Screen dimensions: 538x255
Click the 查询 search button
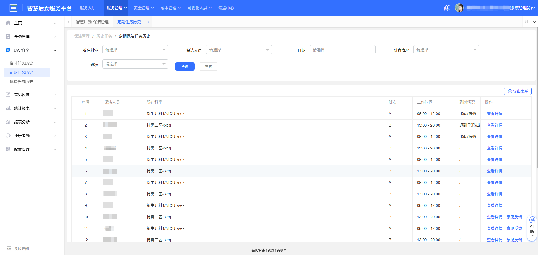[185, 66]
